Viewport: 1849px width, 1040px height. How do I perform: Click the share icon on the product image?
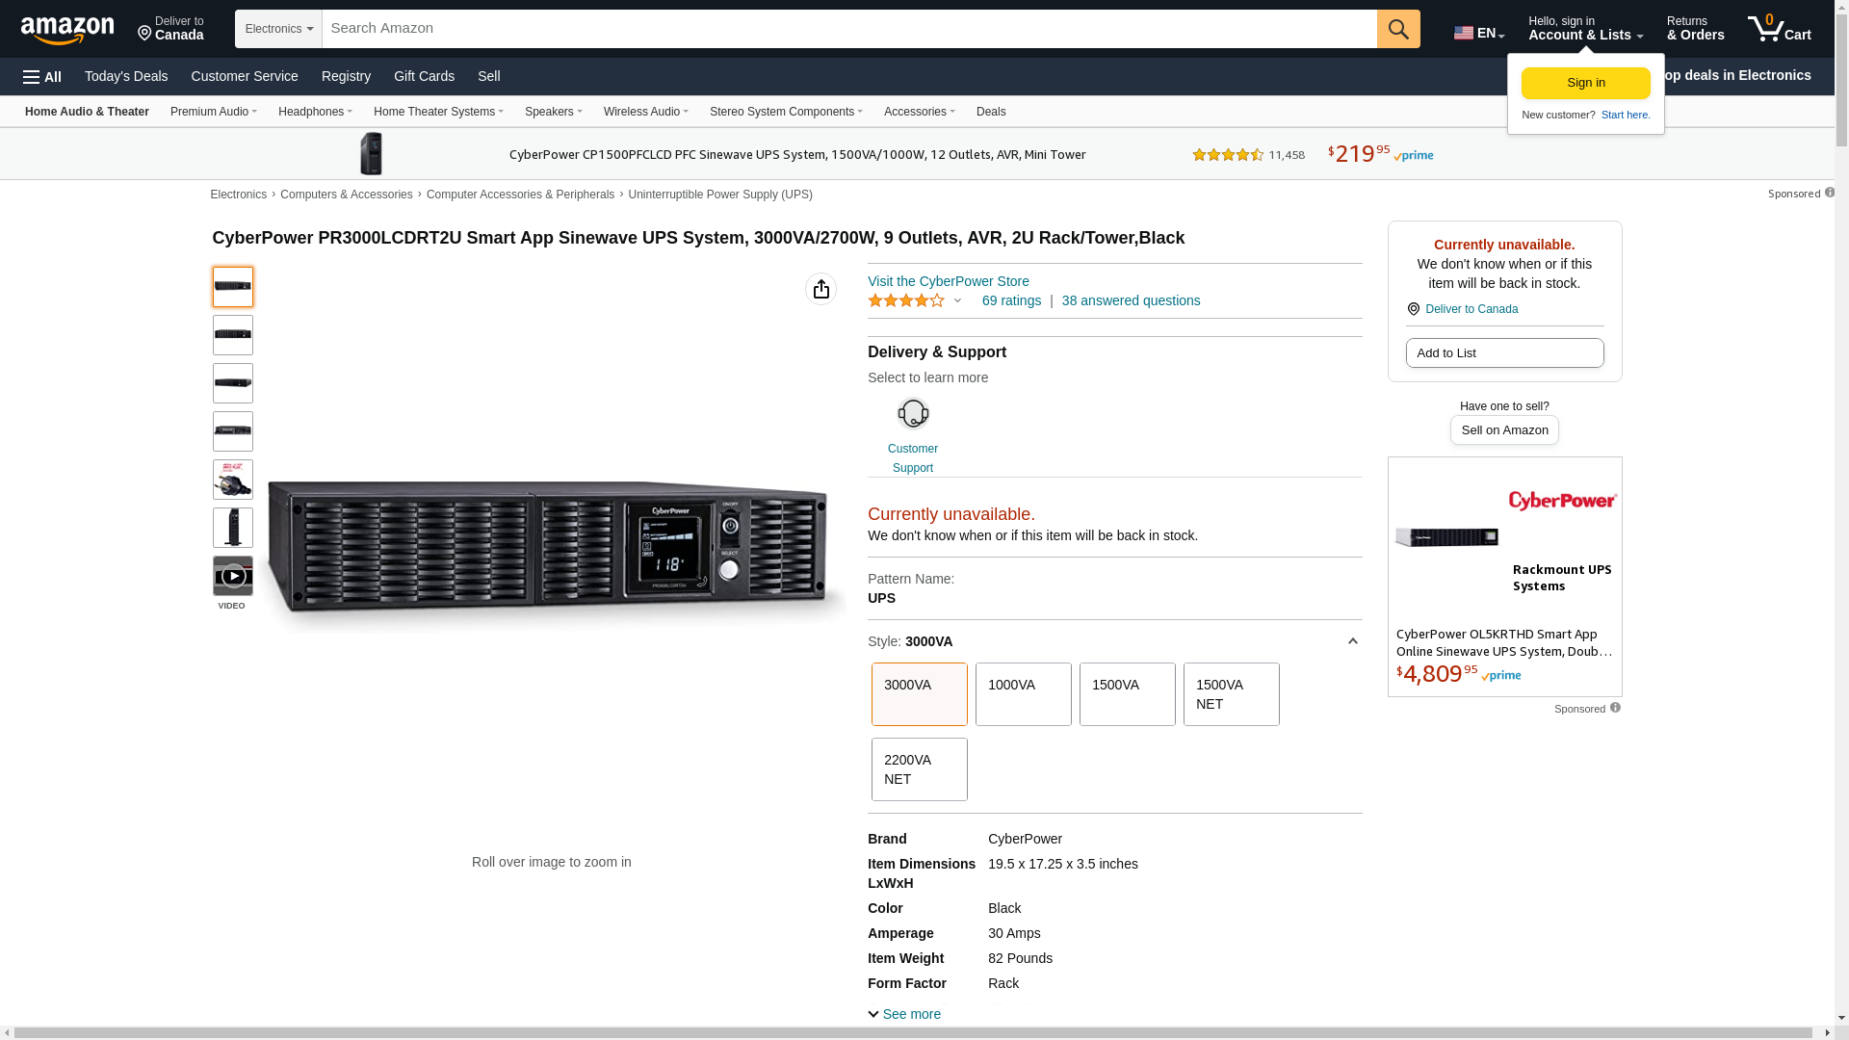click(x=820, y=289)
